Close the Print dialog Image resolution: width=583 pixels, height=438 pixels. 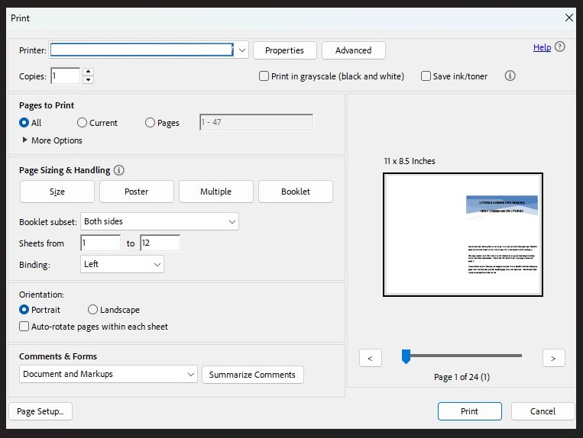pyautogui.click(x=569, y=18)
